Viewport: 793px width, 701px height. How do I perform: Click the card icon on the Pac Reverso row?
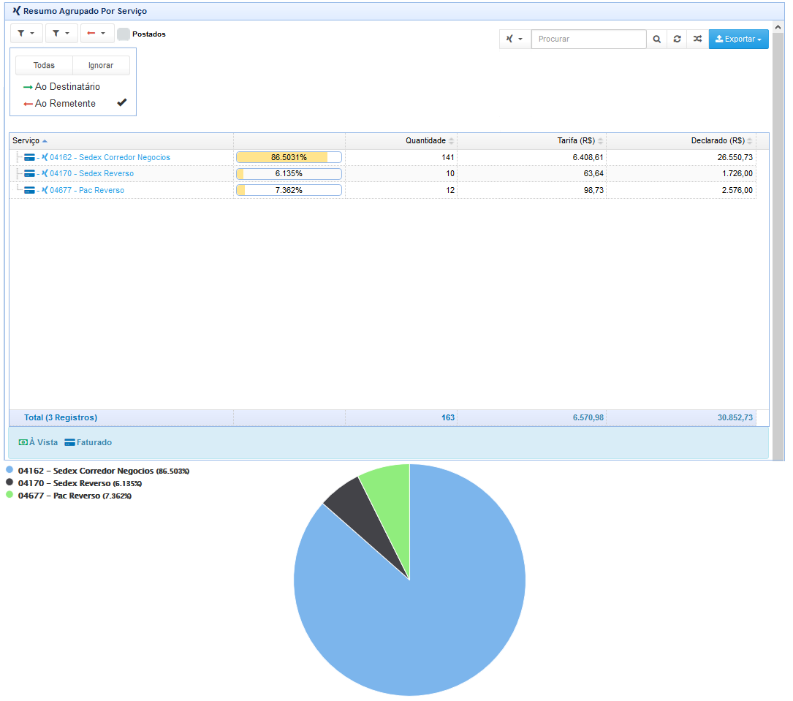pos(29,190)
